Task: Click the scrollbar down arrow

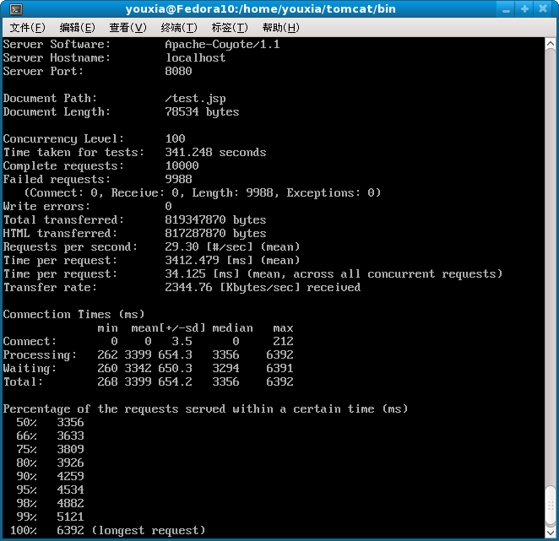Action: pos(551,533)
